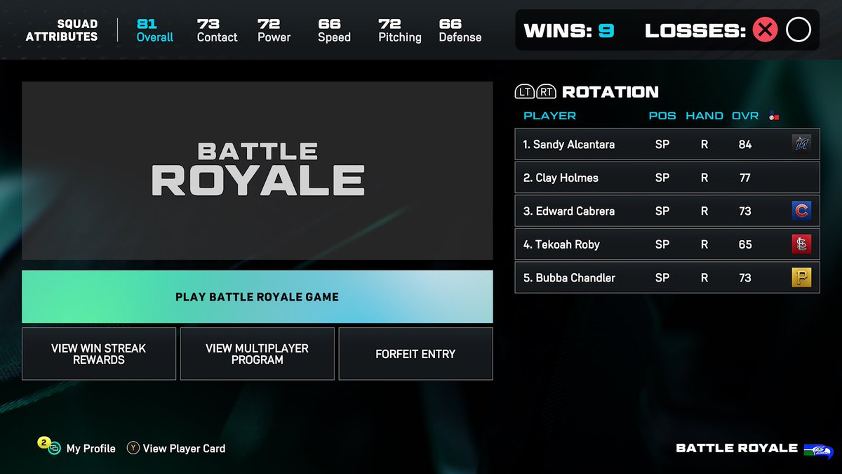Open View Multiplayer Program
The width and height of the screenshot is (842, 474).
[x=257, y=354]
